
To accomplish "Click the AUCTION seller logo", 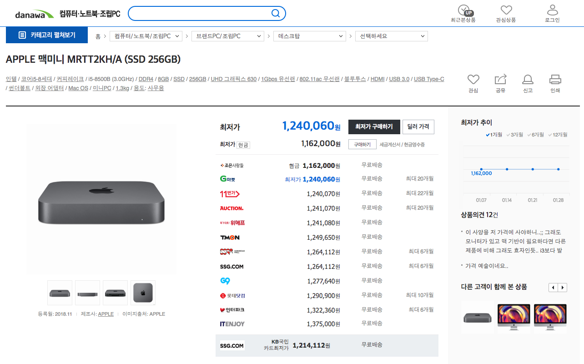I will coord(232,208).
